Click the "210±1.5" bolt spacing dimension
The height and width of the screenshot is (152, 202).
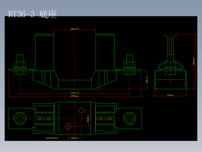[x=75, y=93]
